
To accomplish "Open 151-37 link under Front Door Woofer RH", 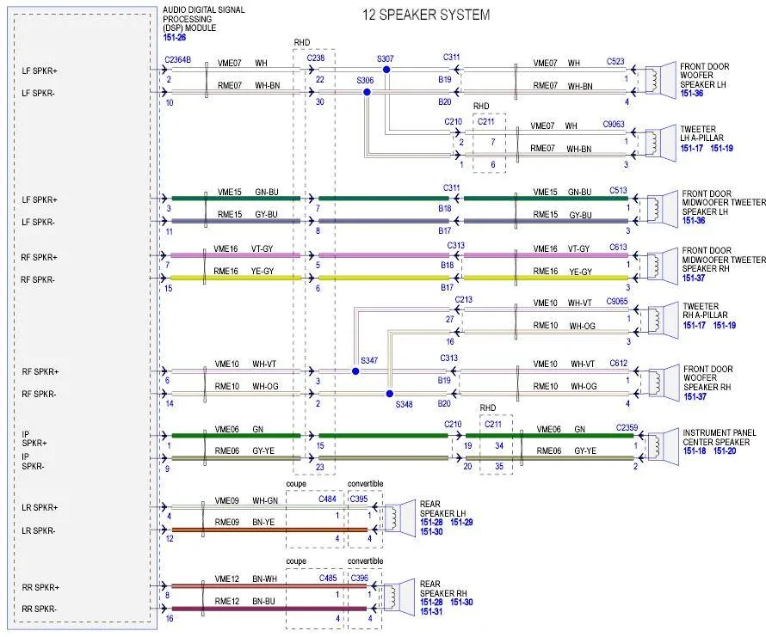I will (695, 397).
